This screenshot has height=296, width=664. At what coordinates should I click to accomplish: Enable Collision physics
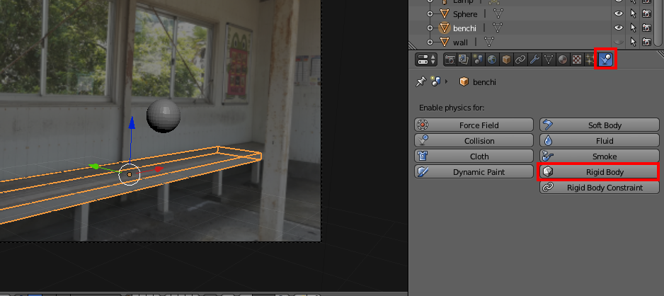coord(474,141)
